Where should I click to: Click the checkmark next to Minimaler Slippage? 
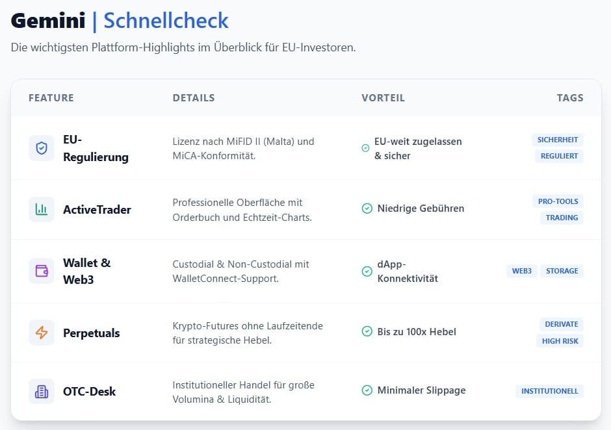click(366, 390)
